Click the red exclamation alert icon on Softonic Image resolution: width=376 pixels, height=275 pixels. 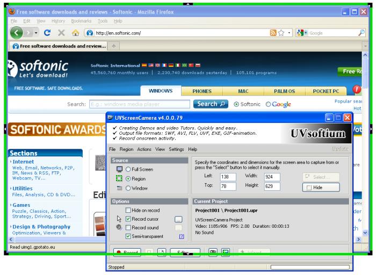tap(357, 90)
